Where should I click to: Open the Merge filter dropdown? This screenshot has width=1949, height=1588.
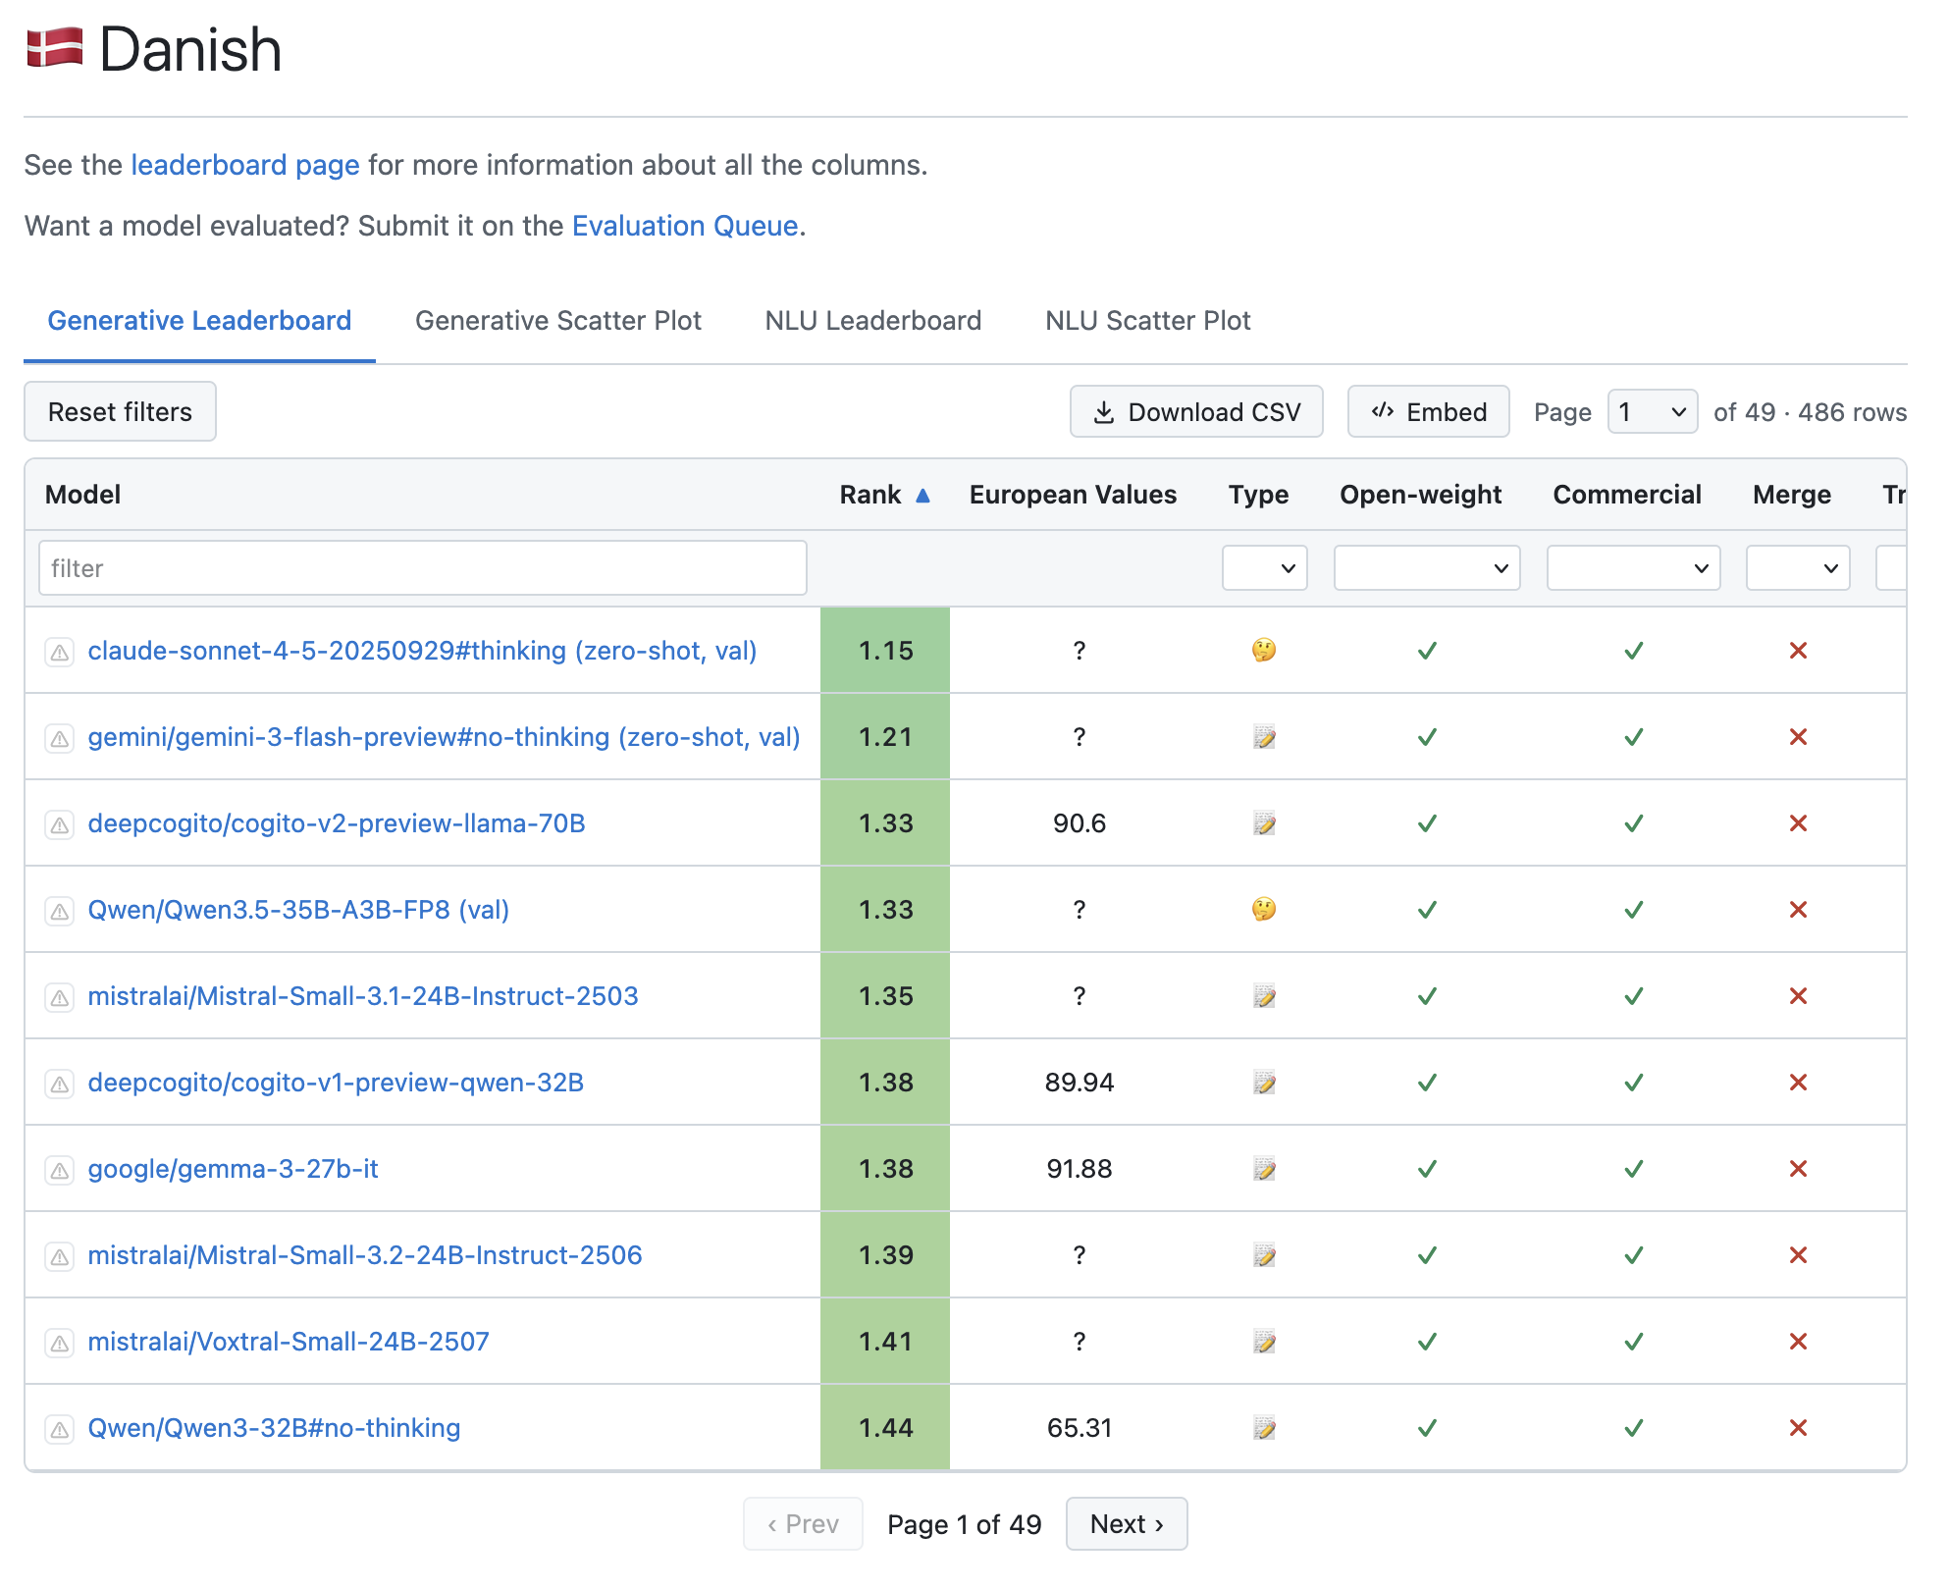tap(1798, 568)
